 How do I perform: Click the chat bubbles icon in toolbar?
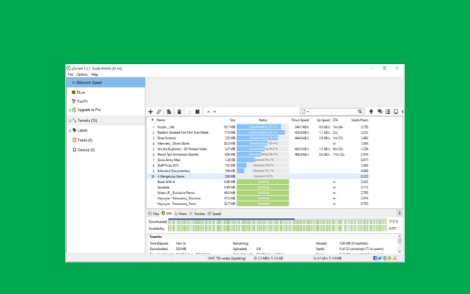pyautogui.click(x=380, y=112)
